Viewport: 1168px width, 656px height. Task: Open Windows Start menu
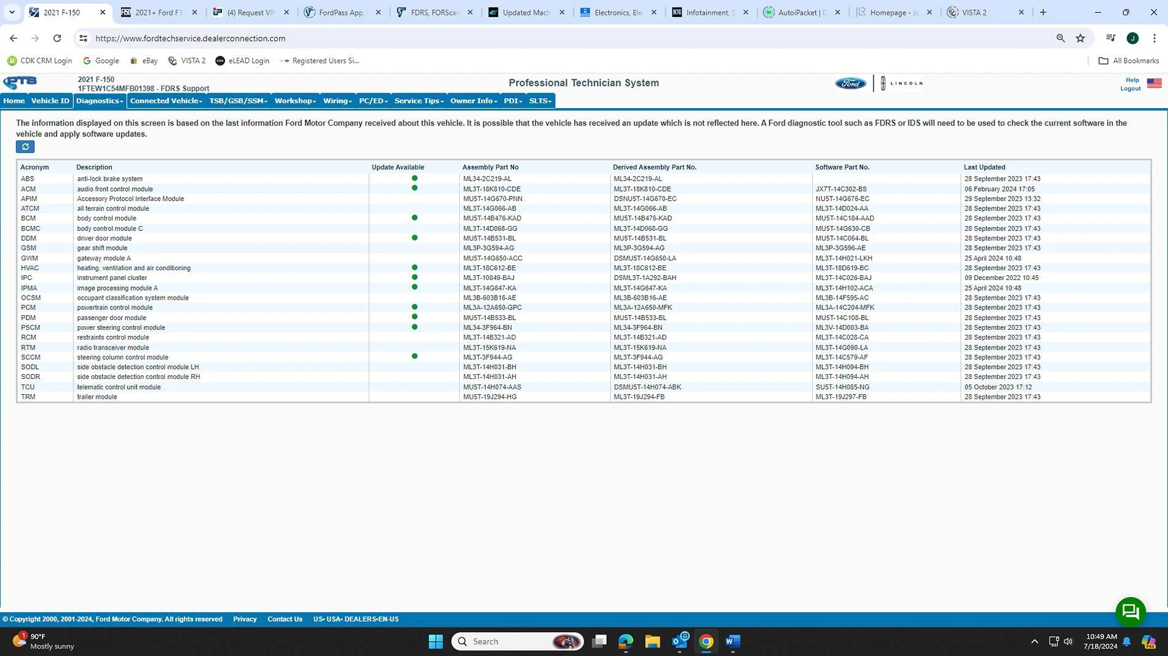tap(436, 641)
